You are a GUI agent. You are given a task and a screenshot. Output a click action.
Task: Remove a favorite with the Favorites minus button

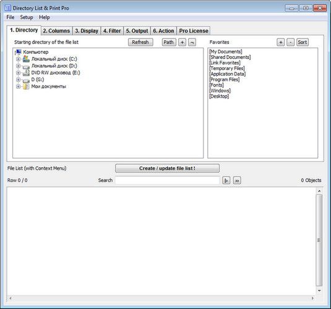(290, 42)
